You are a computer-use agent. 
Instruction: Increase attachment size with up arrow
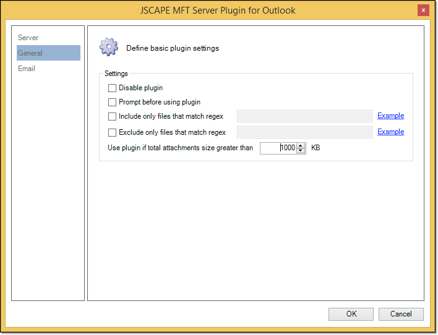[301, 145]
